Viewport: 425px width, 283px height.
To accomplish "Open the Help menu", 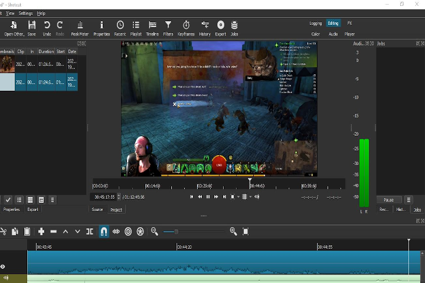I will [41, 14].
